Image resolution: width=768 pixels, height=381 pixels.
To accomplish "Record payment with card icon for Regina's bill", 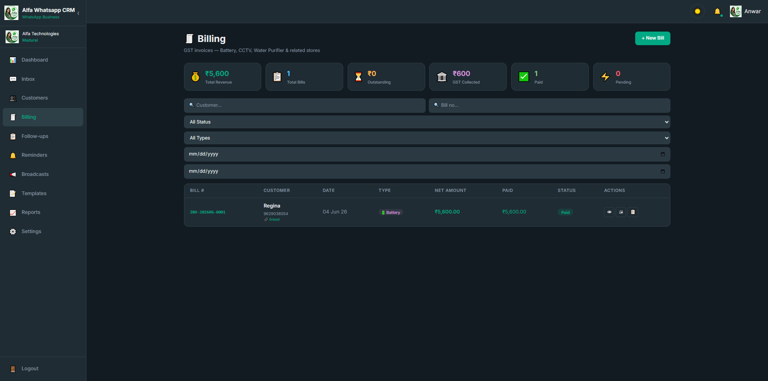I will pyautogui.click(x=621, y=212).
